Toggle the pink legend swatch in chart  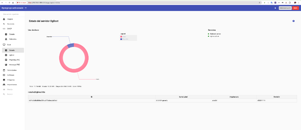coord(121,37)
